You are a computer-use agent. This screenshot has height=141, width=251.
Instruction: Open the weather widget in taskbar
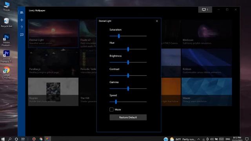(x=183, y=139)
